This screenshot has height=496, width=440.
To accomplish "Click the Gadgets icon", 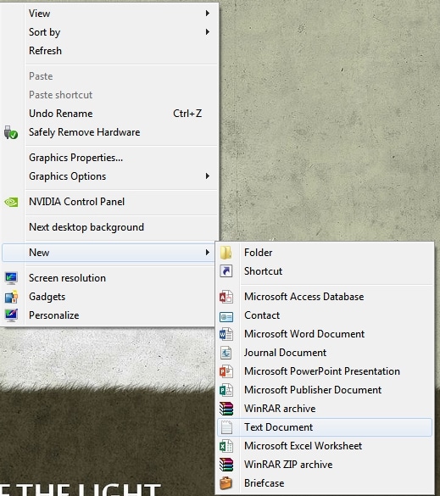I will (11, 297).
